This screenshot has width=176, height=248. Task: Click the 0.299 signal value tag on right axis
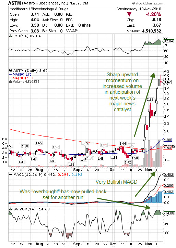168,185
